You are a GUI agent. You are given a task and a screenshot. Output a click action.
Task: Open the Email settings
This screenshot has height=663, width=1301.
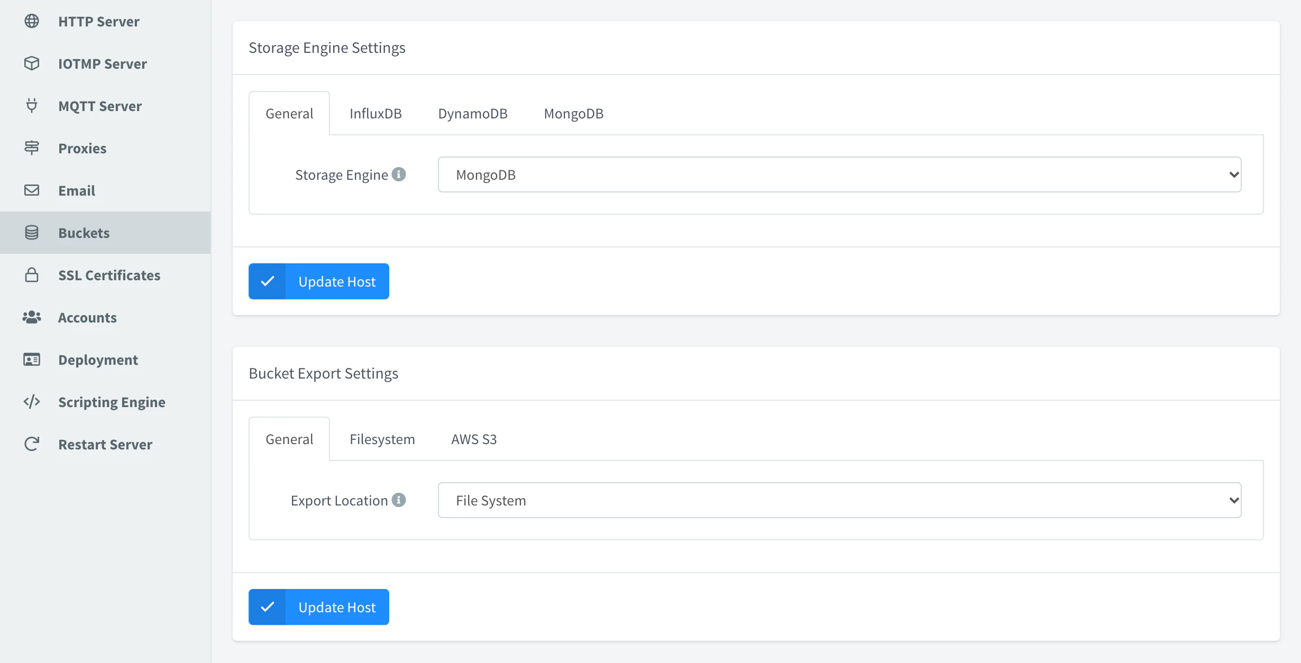105,190
